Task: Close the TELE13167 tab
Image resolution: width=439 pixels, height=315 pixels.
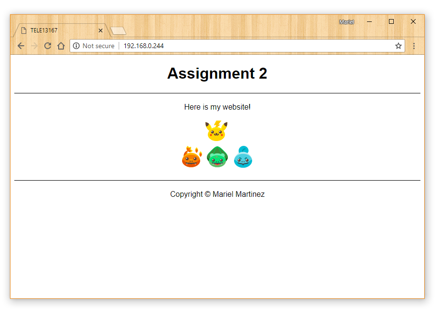Action: click(x=101, y=30)
